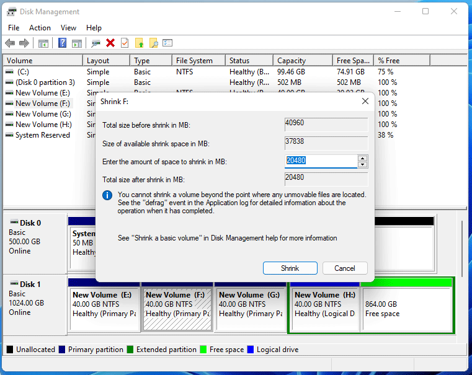Screen dimensions: 472x375
Task: Click the connect/rescan disk toolbar icon
Action: [96, 43]
